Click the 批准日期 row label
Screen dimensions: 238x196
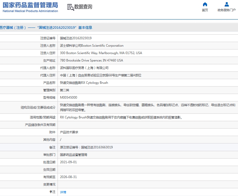point(49,162)
